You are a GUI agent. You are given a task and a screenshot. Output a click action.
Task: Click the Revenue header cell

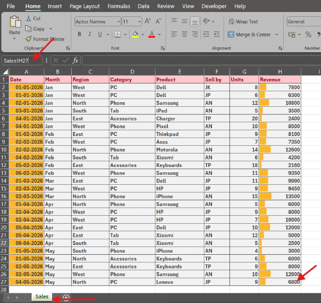coord(280,79)
